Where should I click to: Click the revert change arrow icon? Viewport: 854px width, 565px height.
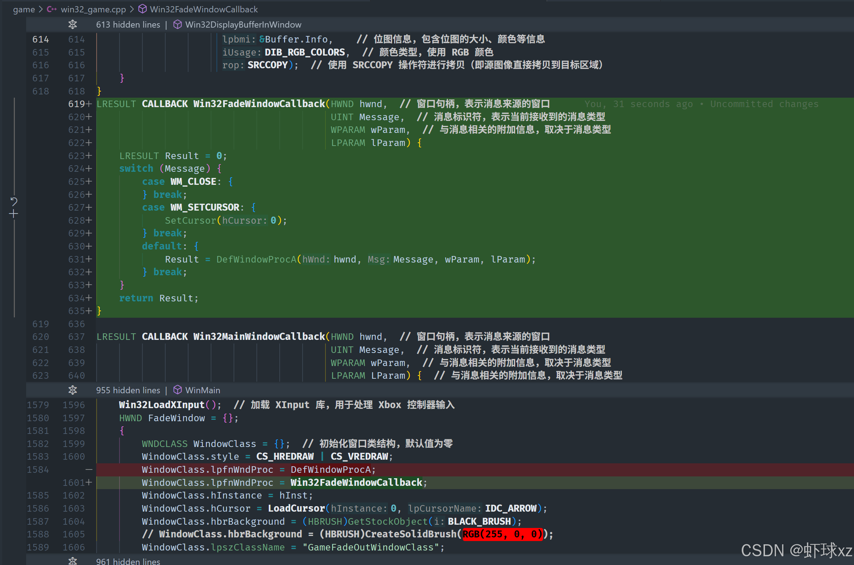click(14, 202)
